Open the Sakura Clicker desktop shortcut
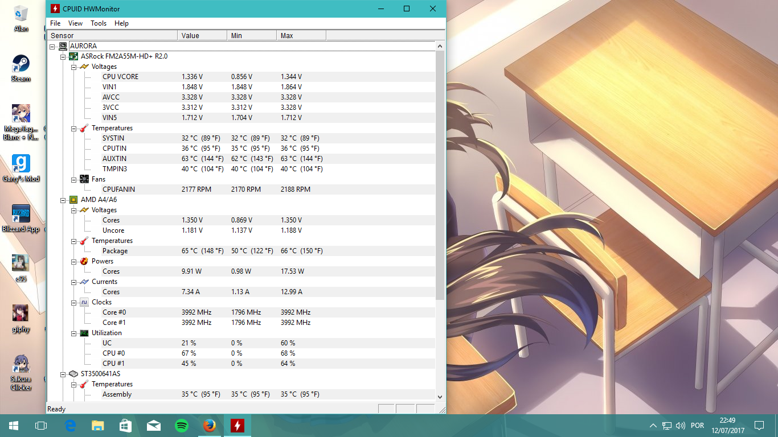The height and width of the screenshot is (437, 778). tap(21, 373)
